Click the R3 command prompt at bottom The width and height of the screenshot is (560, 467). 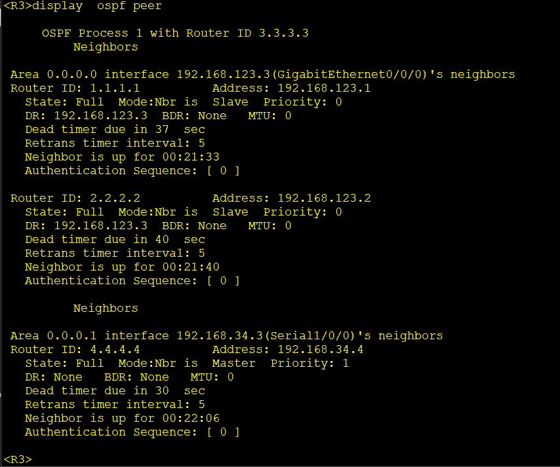click(x=18, y=459)
